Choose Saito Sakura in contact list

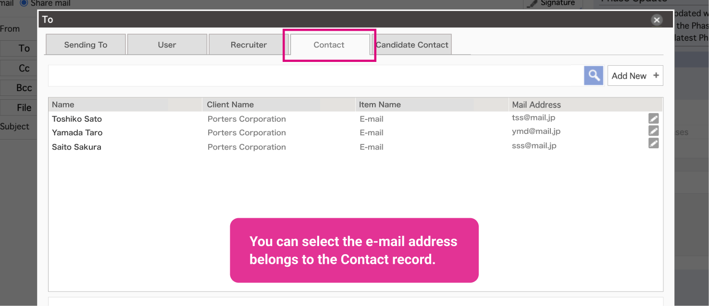[x=76, y=147]
